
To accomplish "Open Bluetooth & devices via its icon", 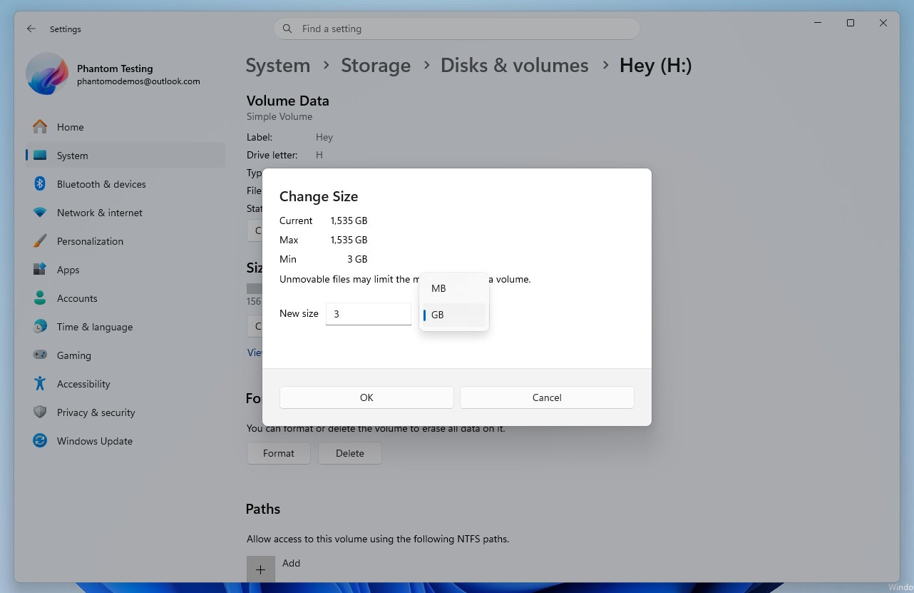I will coord(40,184).
